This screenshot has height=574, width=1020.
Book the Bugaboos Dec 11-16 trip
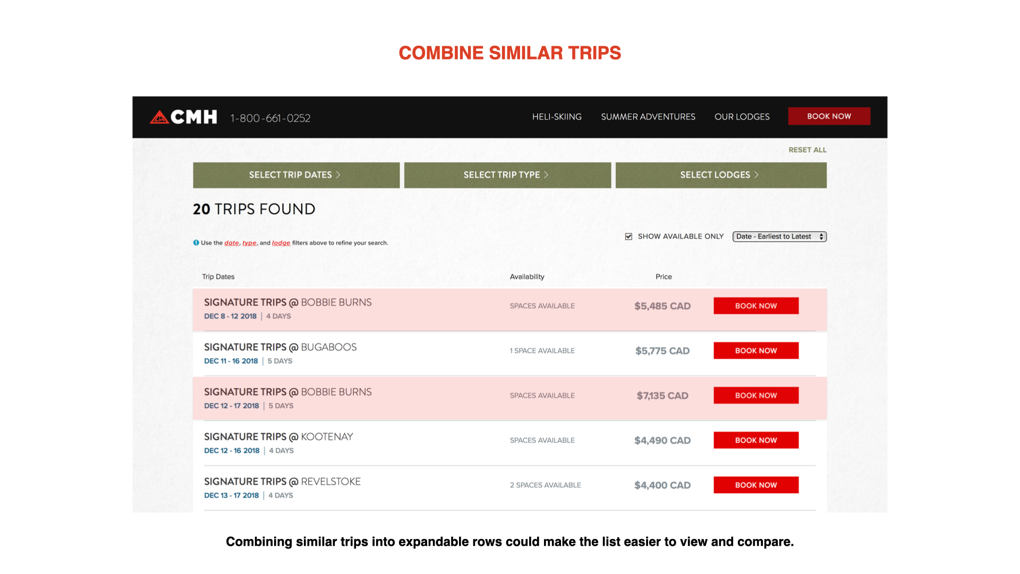point(755,351)
